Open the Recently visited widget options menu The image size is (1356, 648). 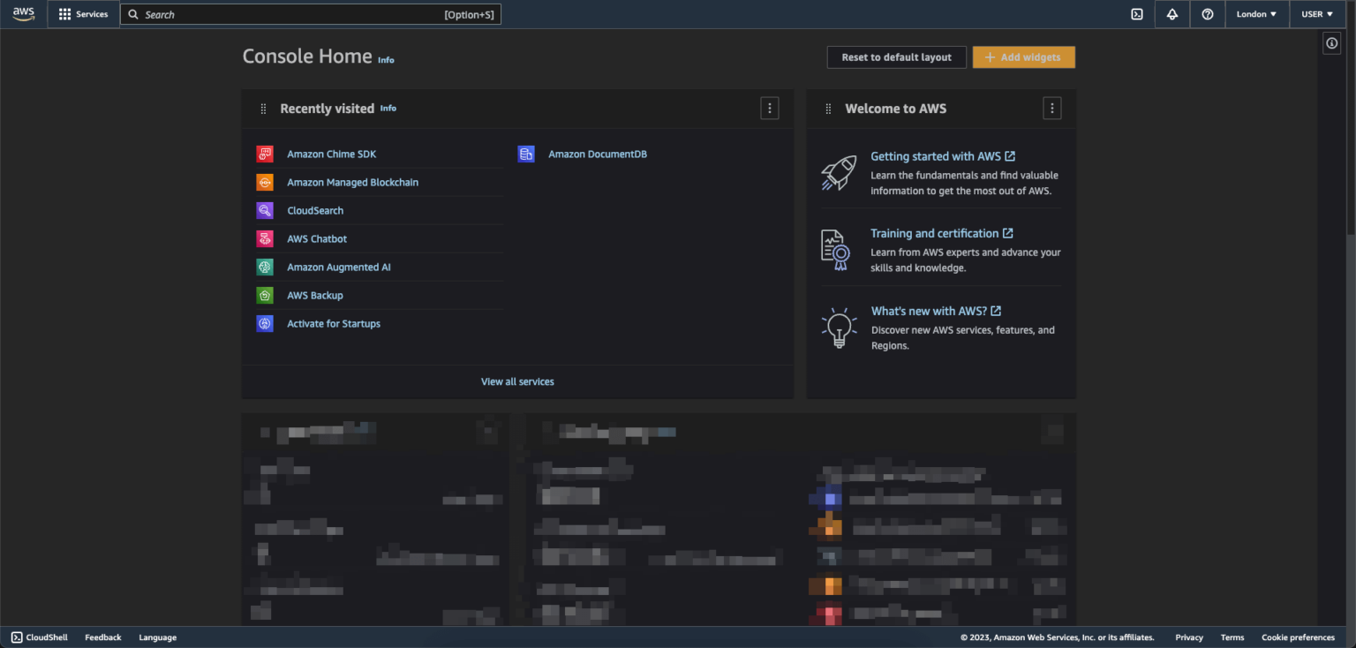pyautogui.click(x=769, y=108)
